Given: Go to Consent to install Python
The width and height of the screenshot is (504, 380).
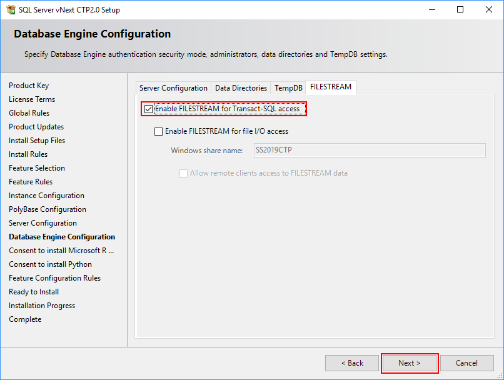Looking at the screenshot, I should [50, 264].
